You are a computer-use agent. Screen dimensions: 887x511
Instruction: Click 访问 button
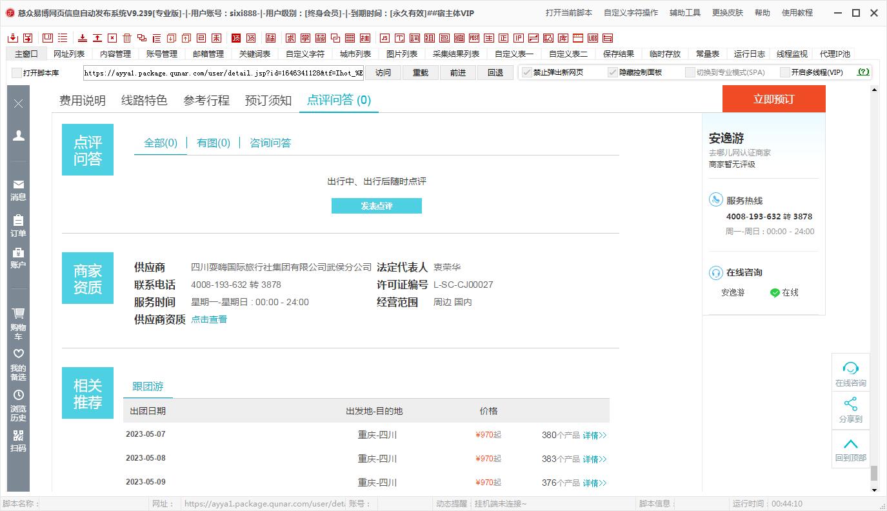coord(383,72)
